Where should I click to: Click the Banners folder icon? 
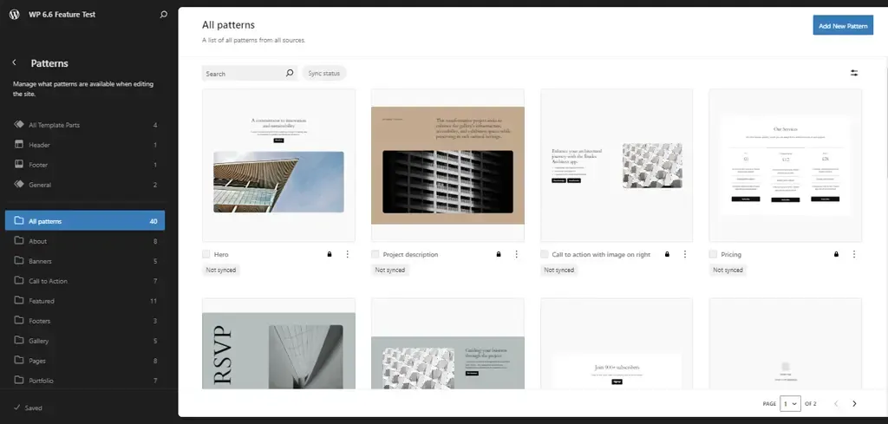[19, 260]
